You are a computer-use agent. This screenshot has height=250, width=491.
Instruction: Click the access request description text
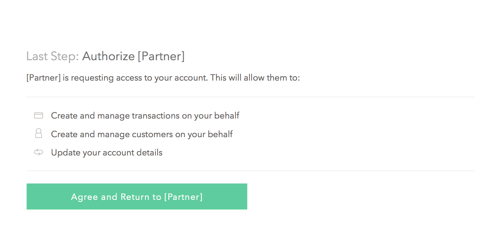point(163,77)
